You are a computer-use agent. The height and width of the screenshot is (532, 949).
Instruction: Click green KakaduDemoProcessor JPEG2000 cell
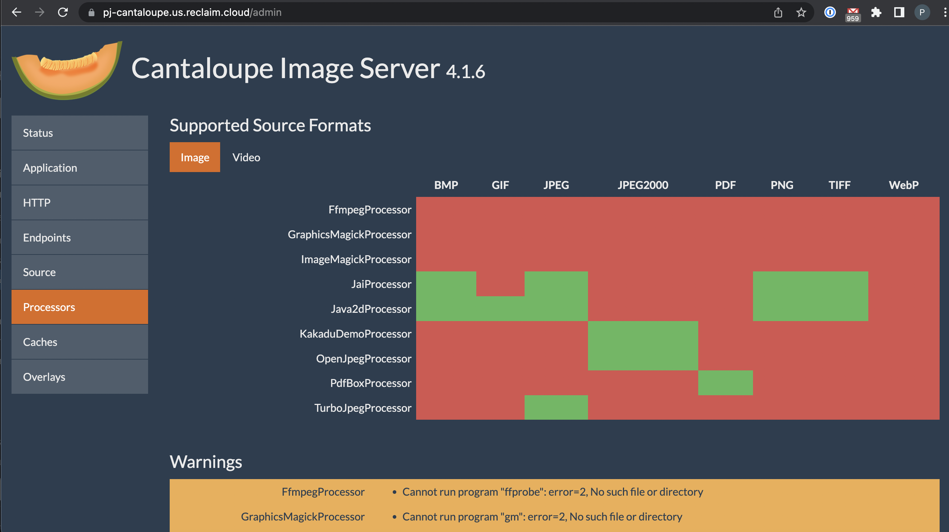click(643, 334)
